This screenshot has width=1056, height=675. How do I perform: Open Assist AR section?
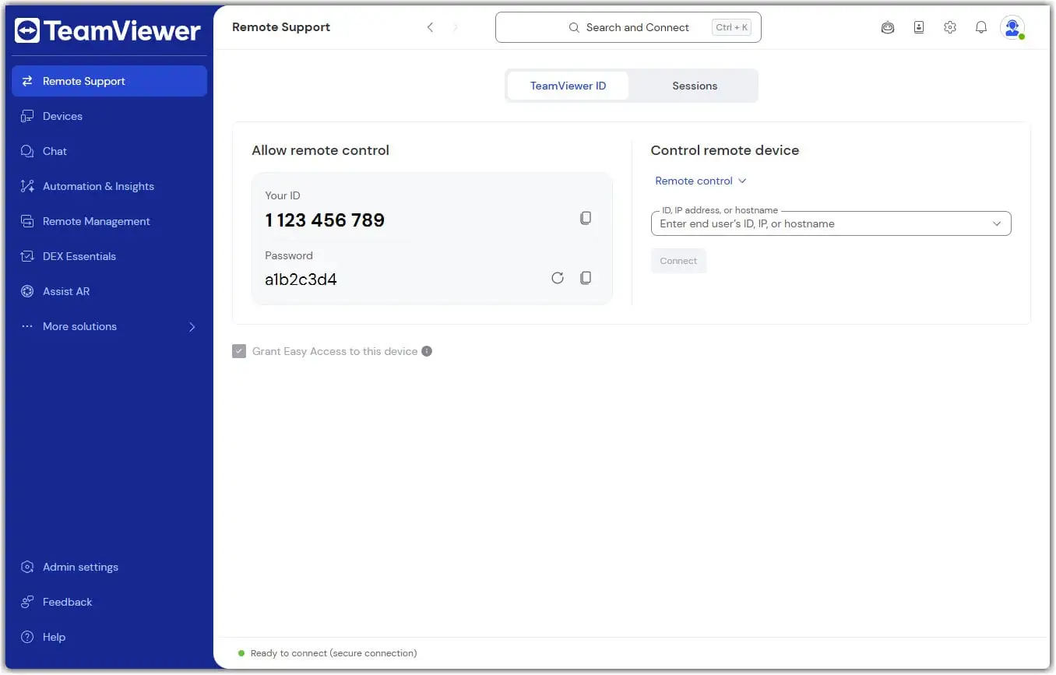click(x=109, y=291)
